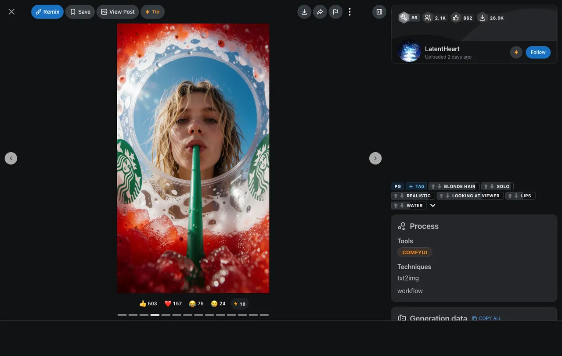Downvote the LIPS tag
This screenshot has width=562, height=356.
coord(516,196)
